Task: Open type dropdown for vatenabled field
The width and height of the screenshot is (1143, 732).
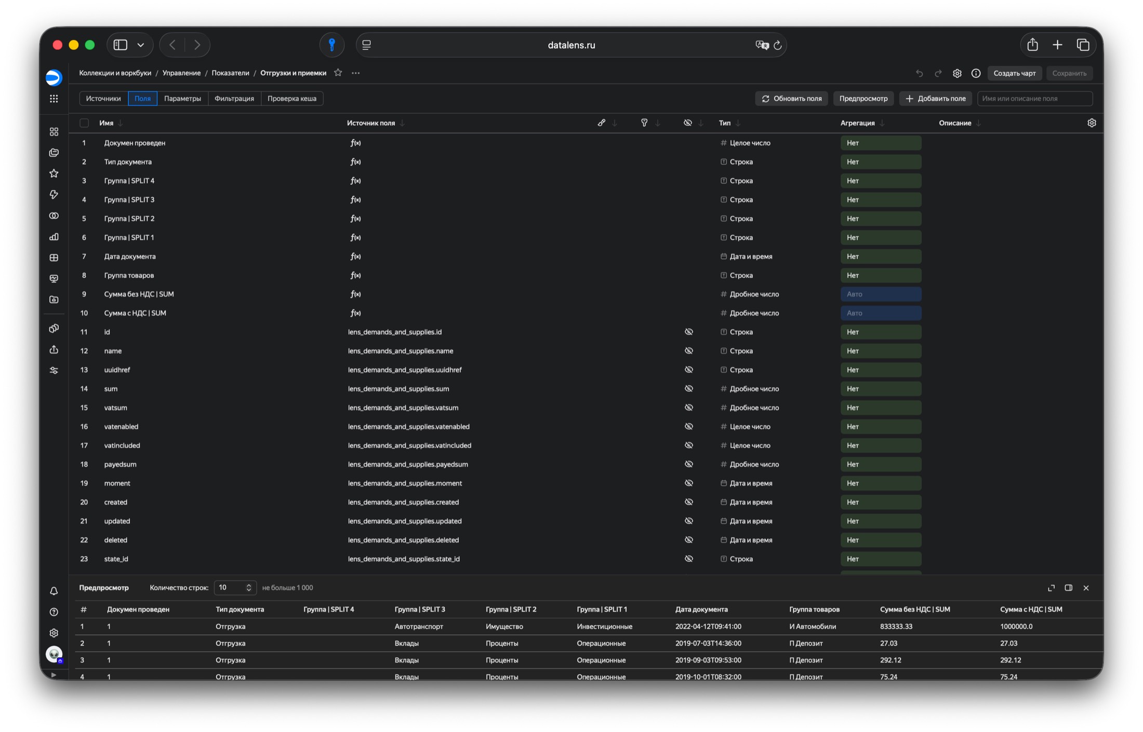Action: point(746,427)
